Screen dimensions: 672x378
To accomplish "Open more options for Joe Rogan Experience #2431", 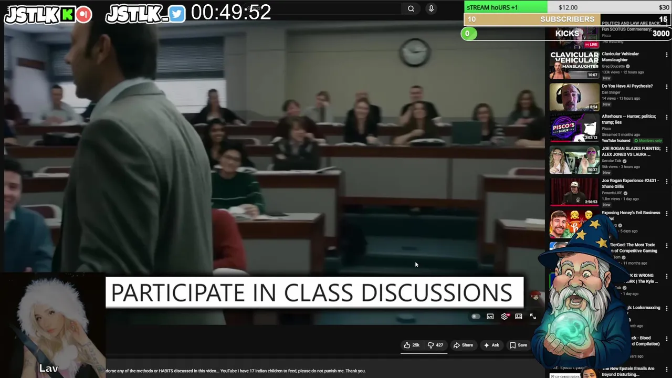I will pos(667,181).
